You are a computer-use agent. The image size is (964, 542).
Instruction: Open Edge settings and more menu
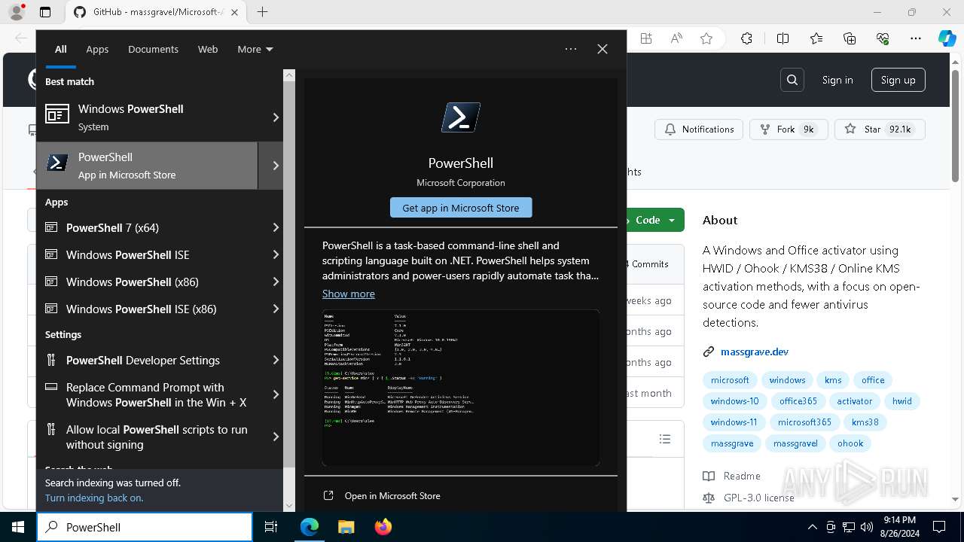coord(916,38)
